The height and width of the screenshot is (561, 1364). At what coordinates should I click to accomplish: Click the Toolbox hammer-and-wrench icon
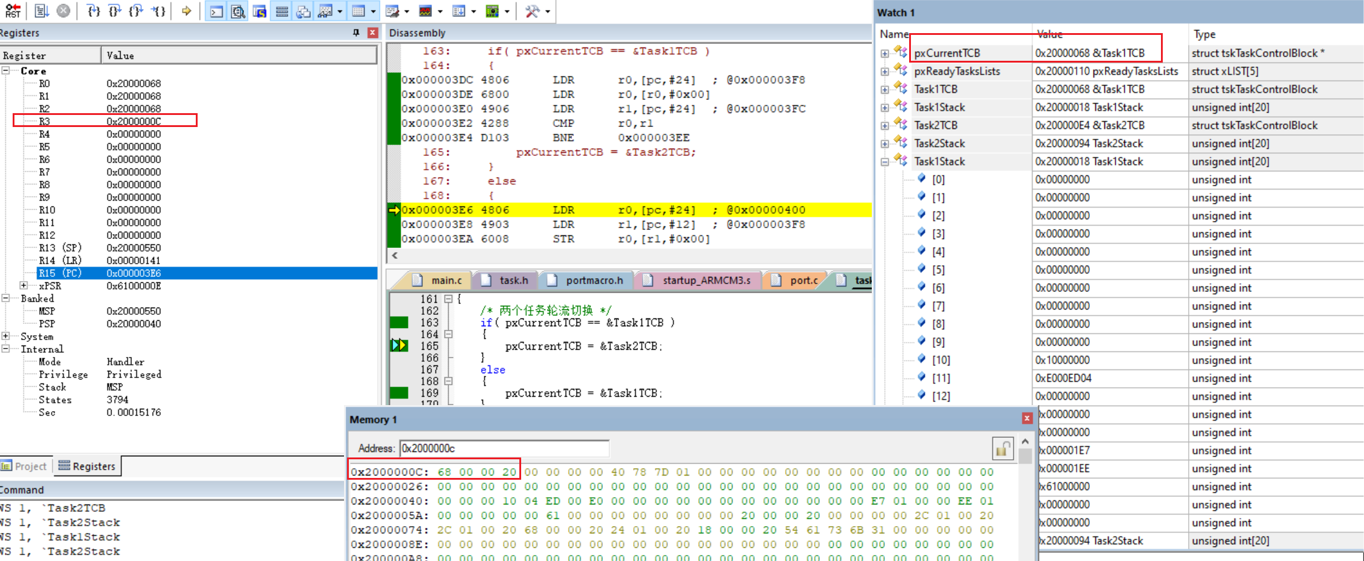pos(532,11)
